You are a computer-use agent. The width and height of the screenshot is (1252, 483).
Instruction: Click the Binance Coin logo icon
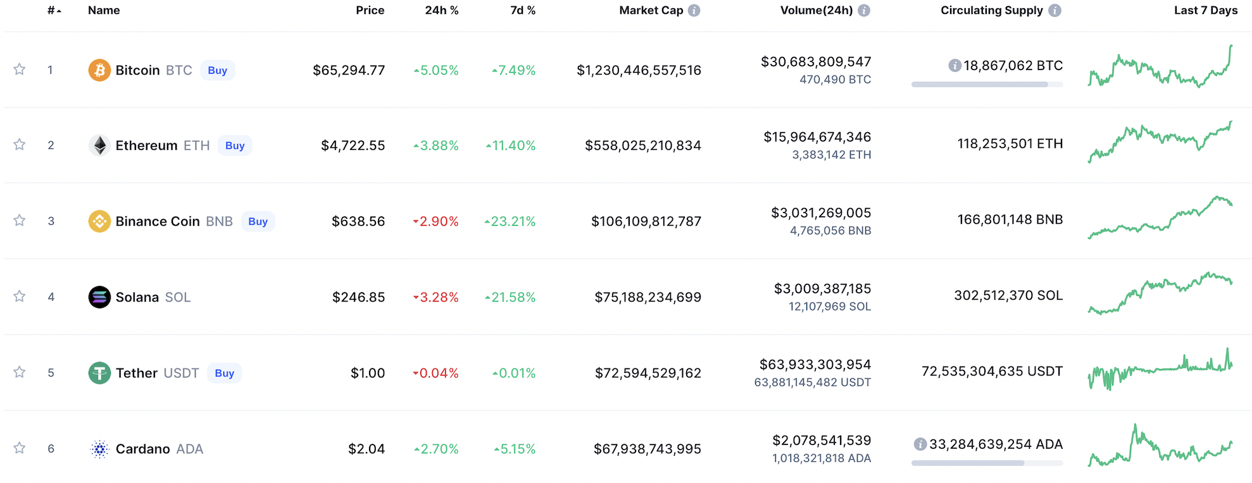(99, 221)
